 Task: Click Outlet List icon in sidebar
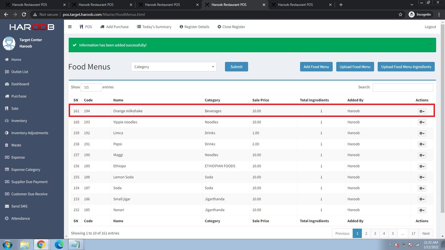[x=7, y=72]
